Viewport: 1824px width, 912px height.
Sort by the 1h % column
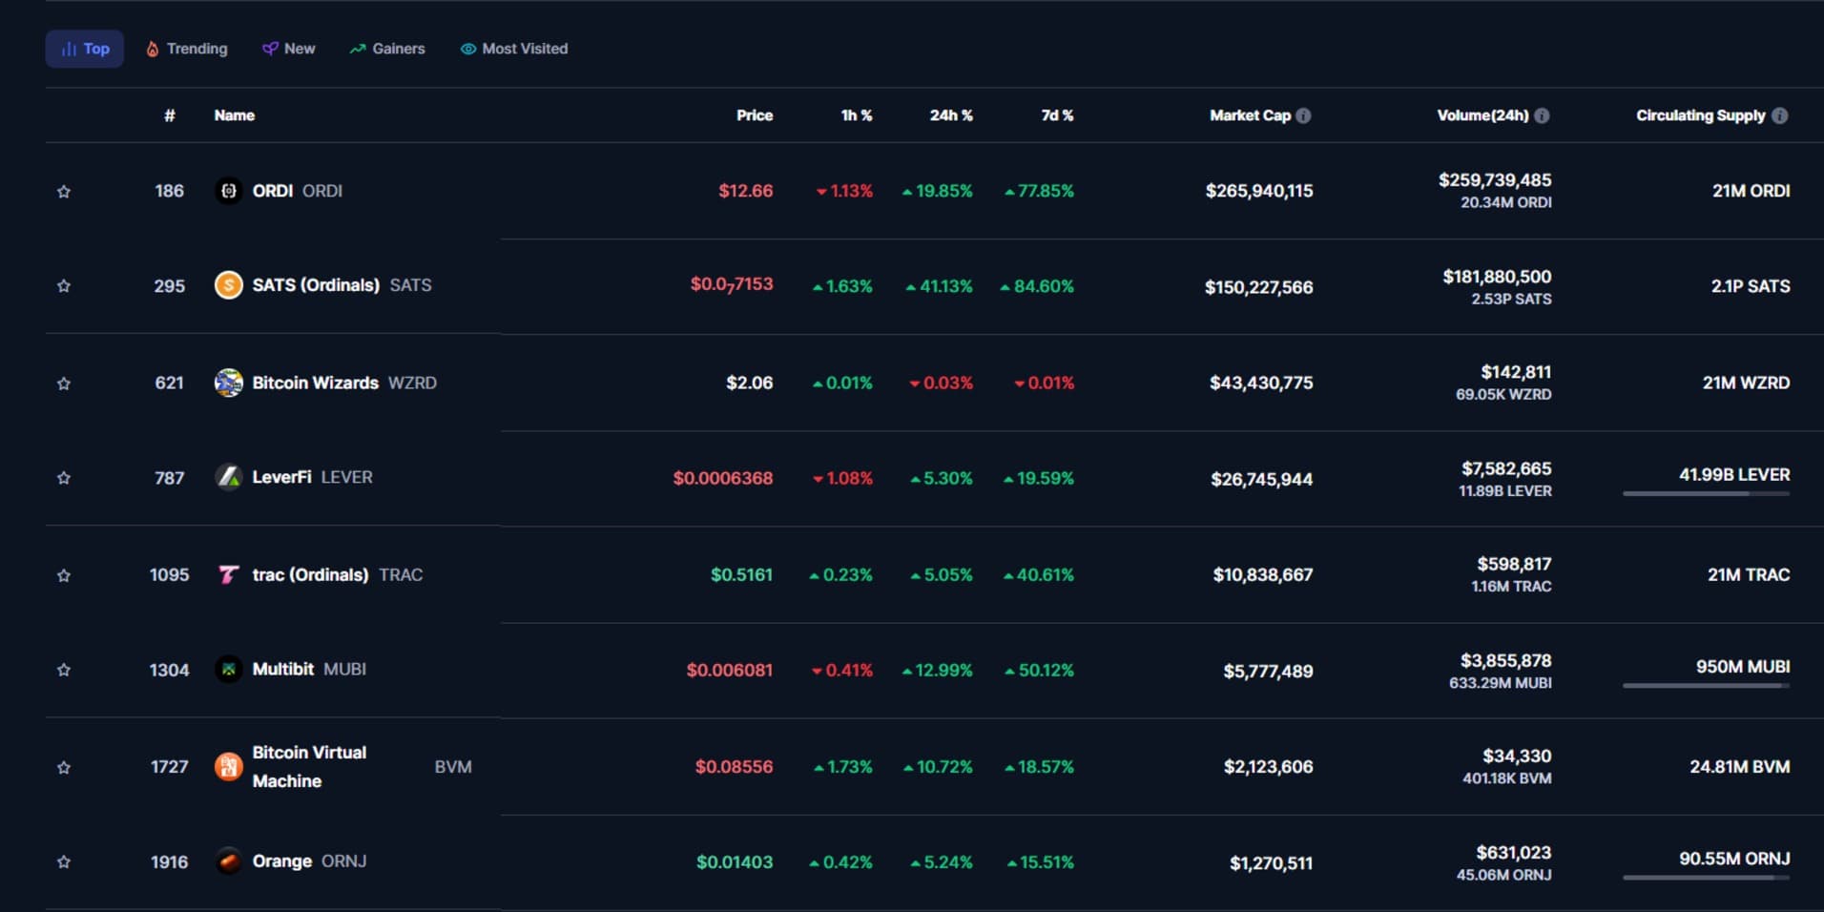tap(857, 115)
